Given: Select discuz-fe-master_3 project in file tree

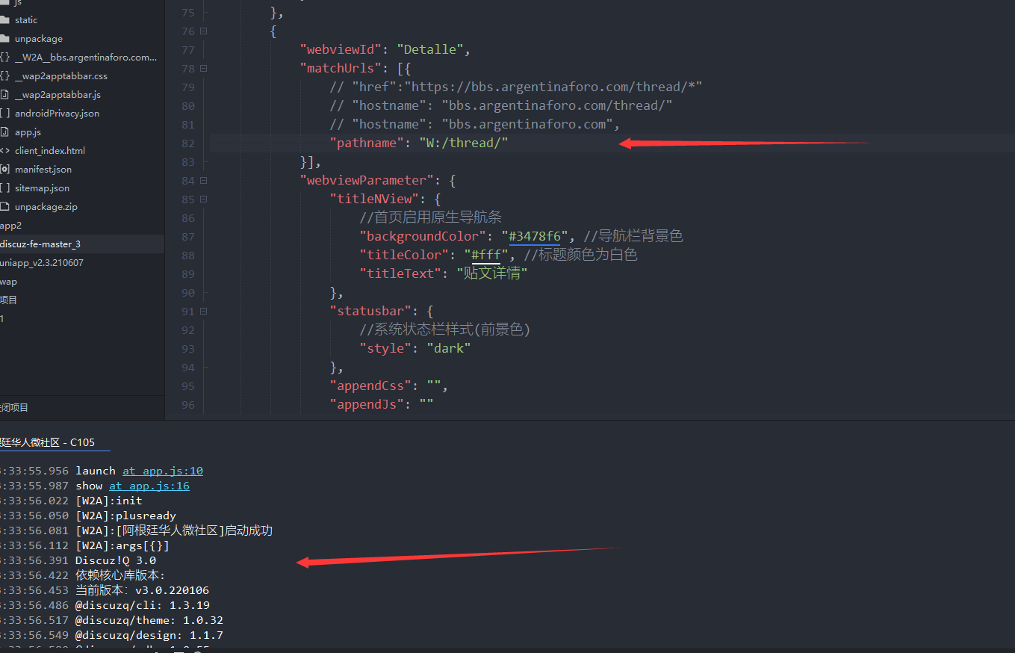Looking at the screenshot, I should pos(41,244).
